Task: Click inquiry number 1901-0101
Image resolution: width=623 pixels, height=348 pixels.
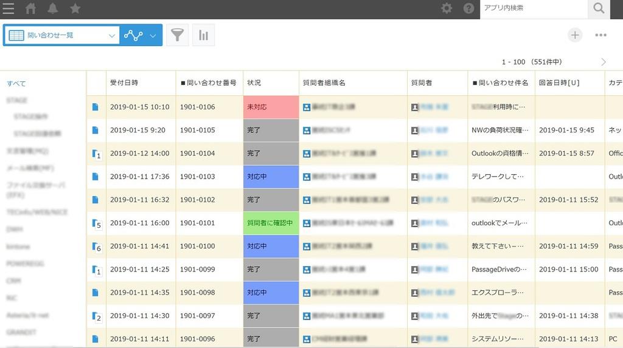Action: coord(198,223)
